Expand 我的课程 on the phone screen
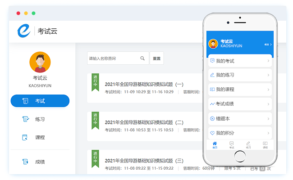293x180 pixels. (x=240, y=90)
